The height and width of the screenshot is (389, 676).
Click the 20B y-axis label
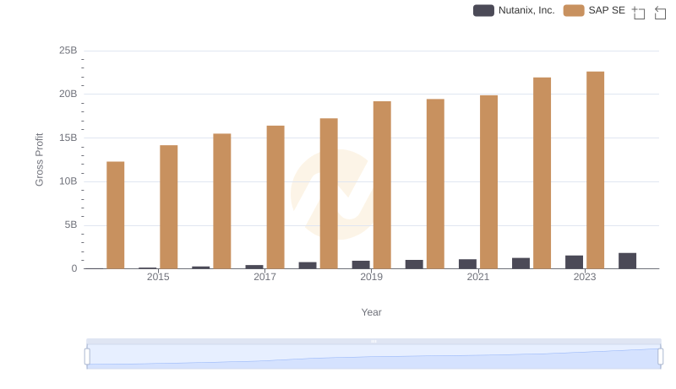coord(68,94)
